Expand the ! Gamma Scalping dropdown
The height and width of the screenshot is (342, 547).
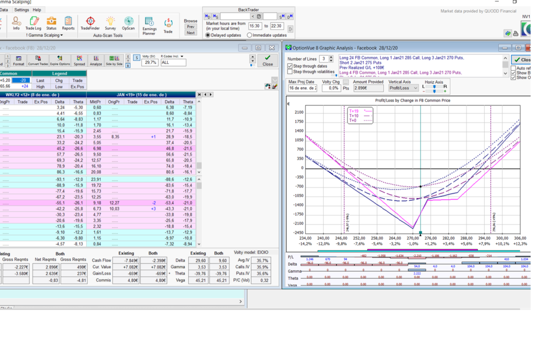[x=44, y=35]
